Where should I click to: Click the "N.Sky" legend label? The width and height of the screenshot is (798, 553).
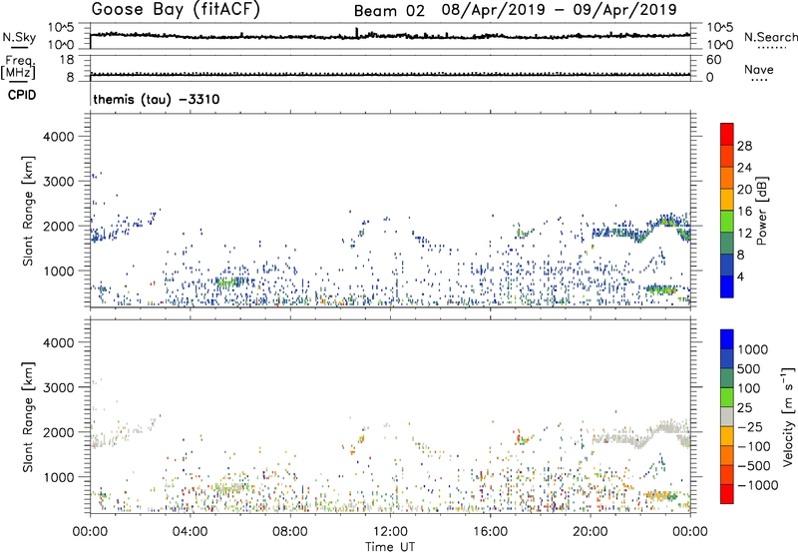(x=19, y=37)
